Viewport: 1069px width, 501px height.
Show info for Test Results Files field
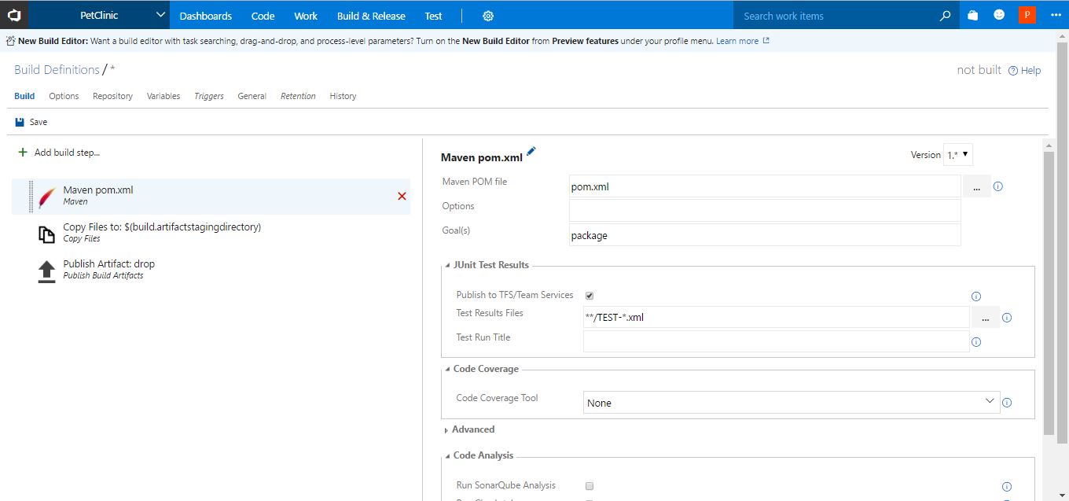point(1007,318)
